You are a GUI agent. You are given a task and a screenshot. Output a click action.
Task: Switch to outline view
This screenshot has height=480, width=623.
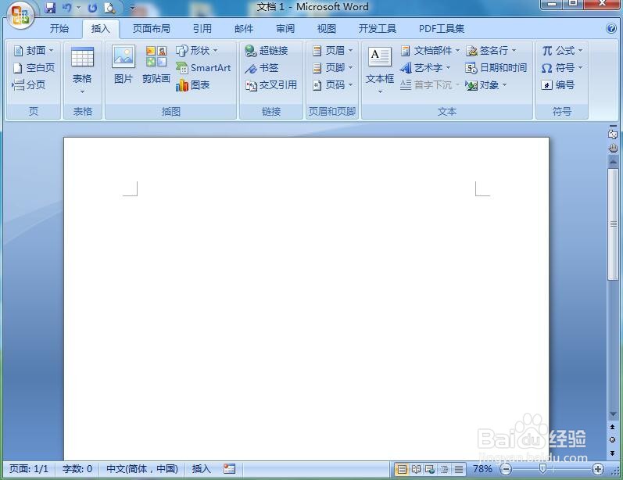click(444, 470)
